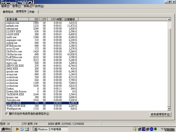Screen dimensions: 176x132
Task: Click the scrollbar down arrow
Action: (x=169, y=108)
